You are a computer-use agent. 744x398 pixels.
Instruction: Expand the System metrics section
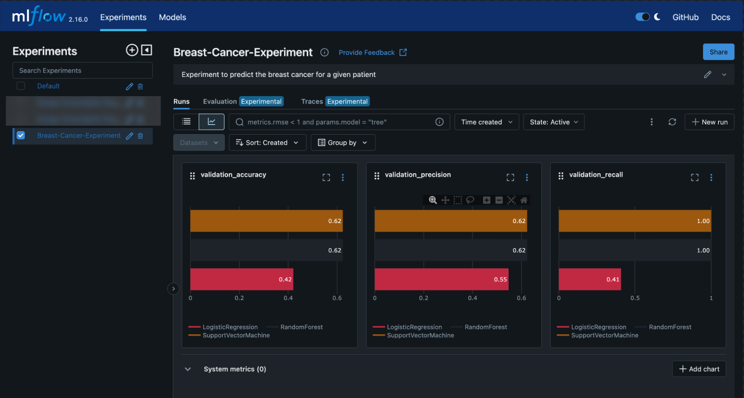pos(188,369)
